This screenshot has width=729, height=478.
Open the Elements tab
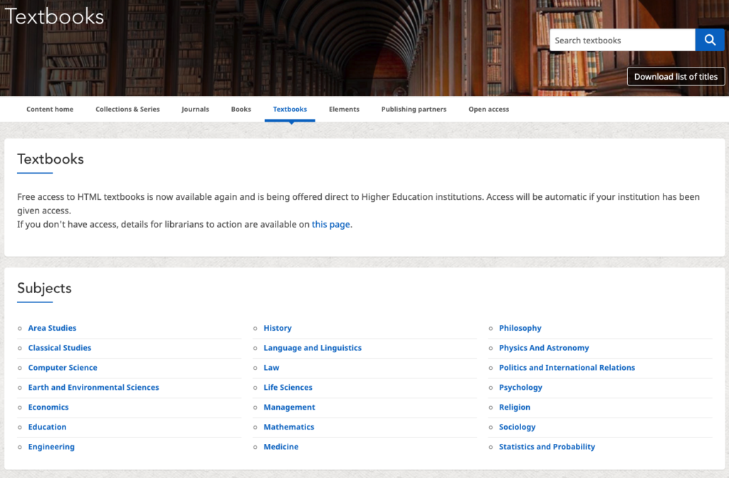click(344, 109)
